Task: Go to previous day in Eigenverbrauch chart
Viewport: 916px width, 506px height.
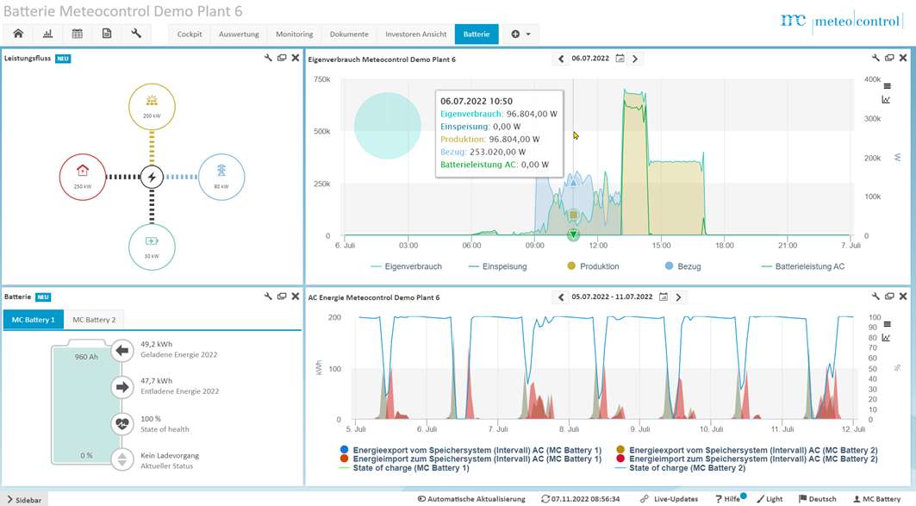Action: click(x=561, y=59)
